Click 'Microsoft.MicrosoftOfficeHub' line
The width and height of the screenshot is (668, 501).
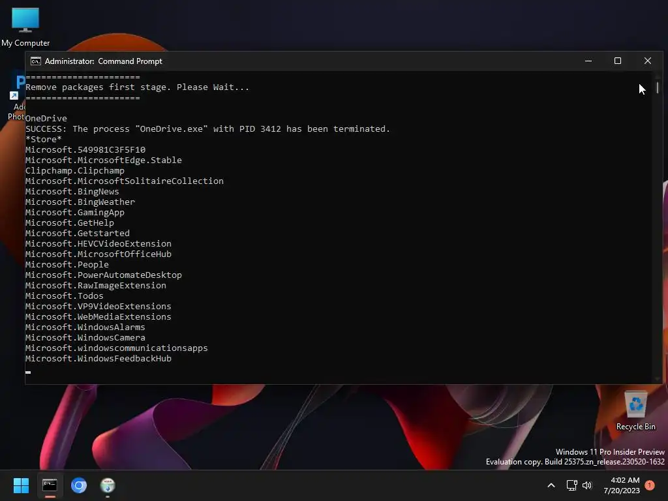pos(99,254)
